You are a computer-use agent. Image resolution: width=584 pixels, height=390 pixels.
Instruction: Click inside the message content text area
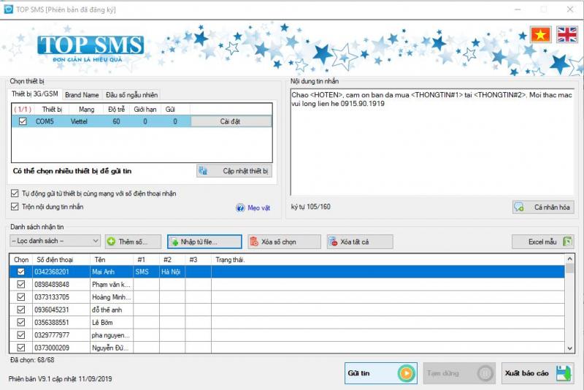click(x=431, y=146)
